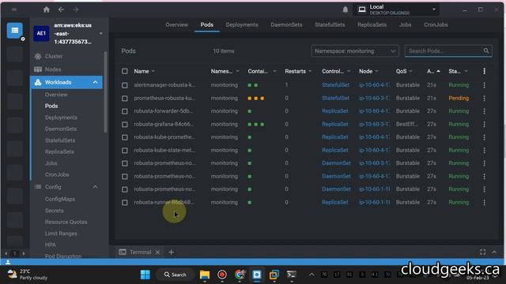This screenshot has width=506, height=284.
Task: Open terminal app from taskbar
Action: [x=292, y=275]
